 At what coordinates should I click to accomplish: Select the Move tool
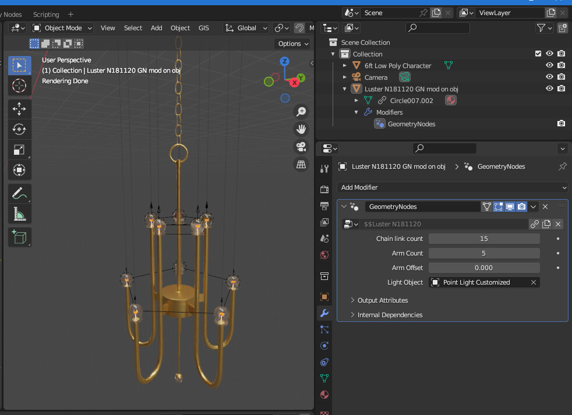(x=19, y=109)
